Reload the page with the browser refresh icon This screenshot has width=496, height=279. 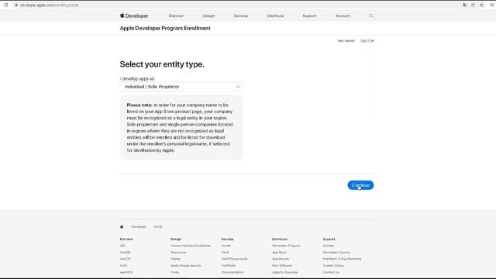(6, 5)
